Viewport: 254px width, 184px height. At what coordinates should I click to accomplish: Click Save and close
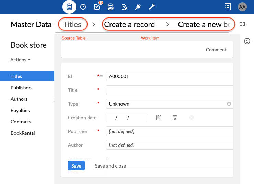(x=111, y=166)
